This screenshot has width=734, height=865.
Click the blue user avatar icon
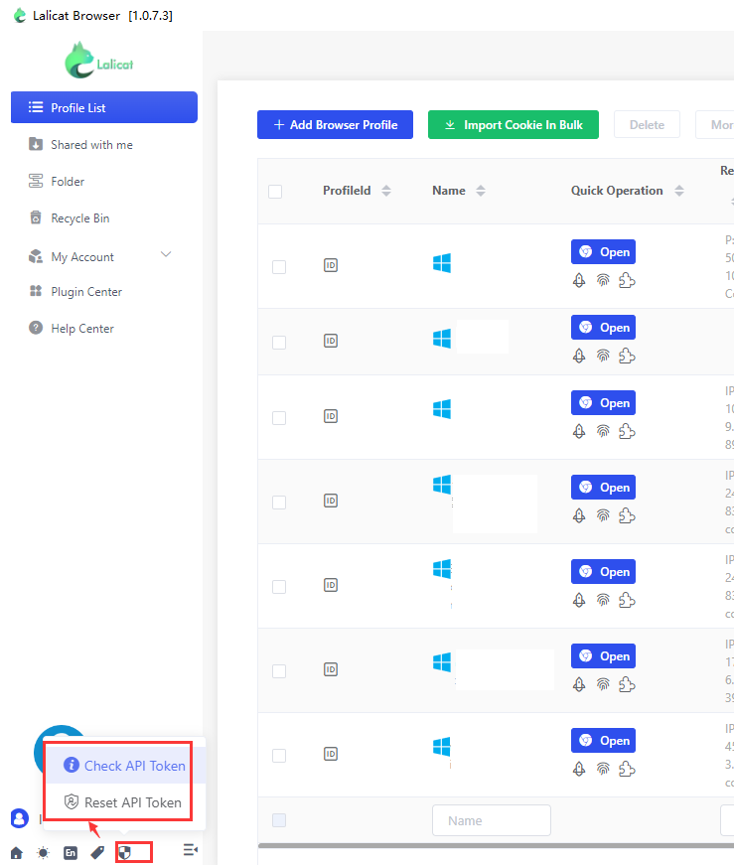pyautogui.click(x=19, y=818)
